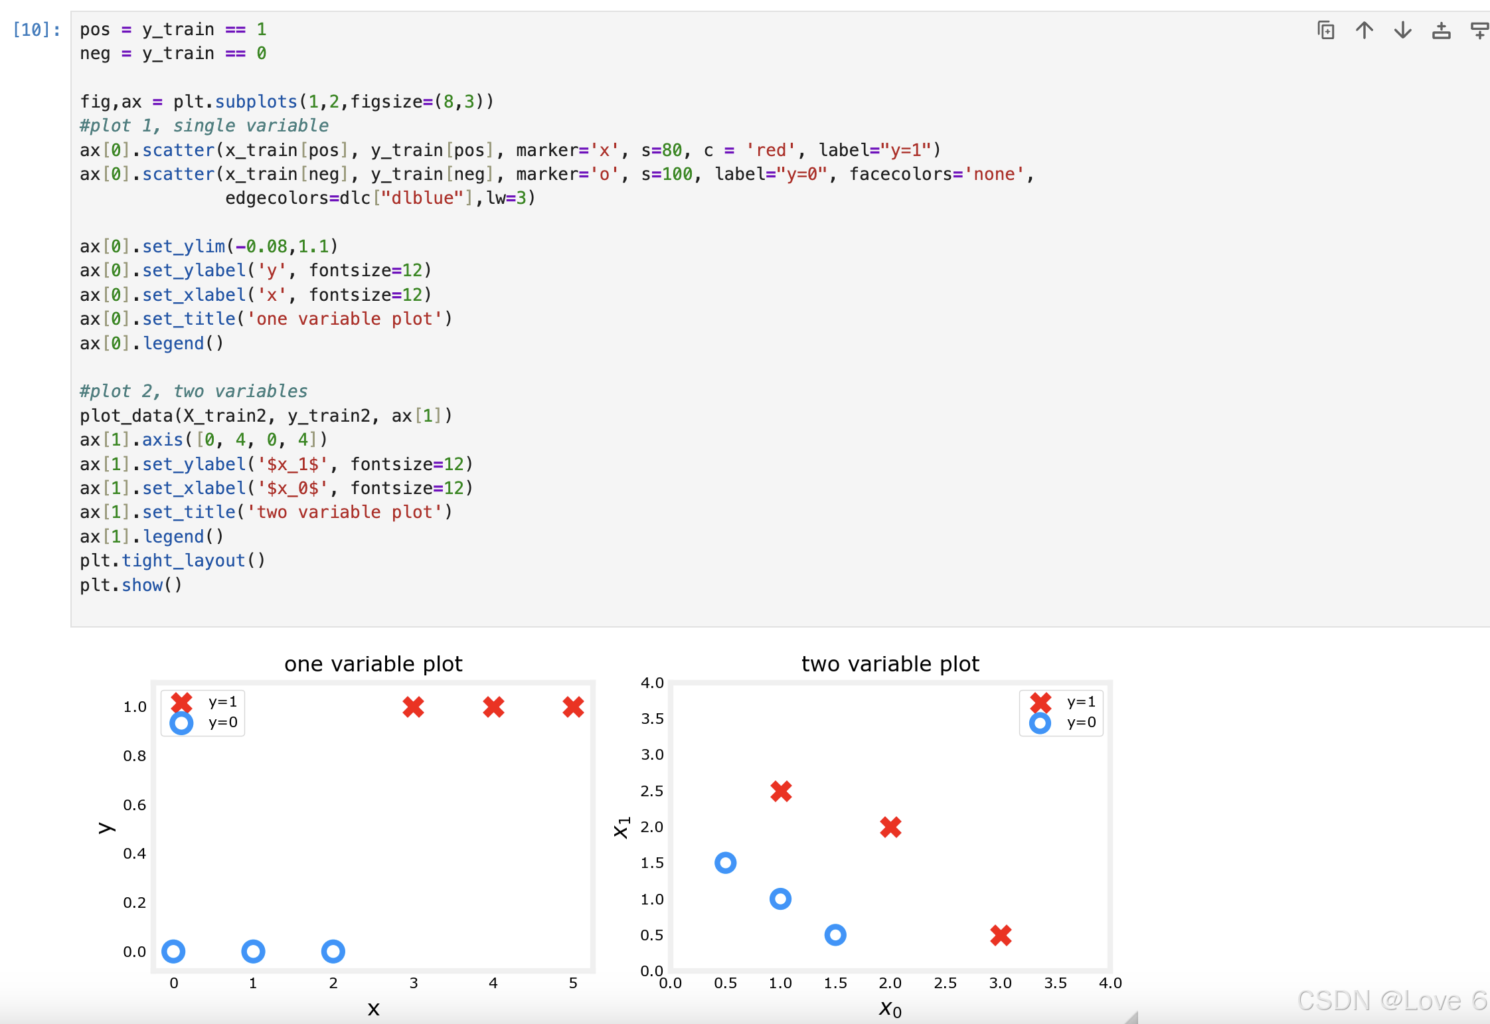
Task: Click the blue circle at x=0, left plot
Action: pos(173,952)
